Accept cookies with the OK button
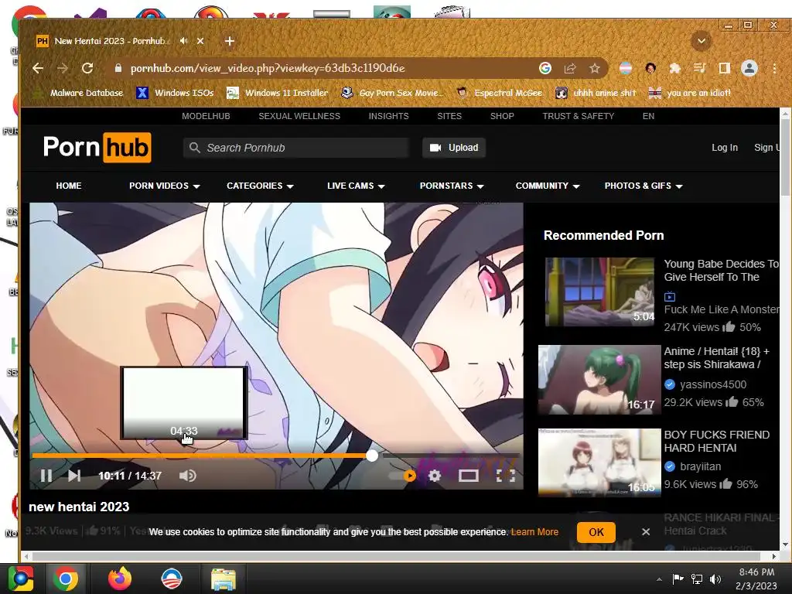The height and width of the screenshot is (594, 792). (x=596, y=532)
